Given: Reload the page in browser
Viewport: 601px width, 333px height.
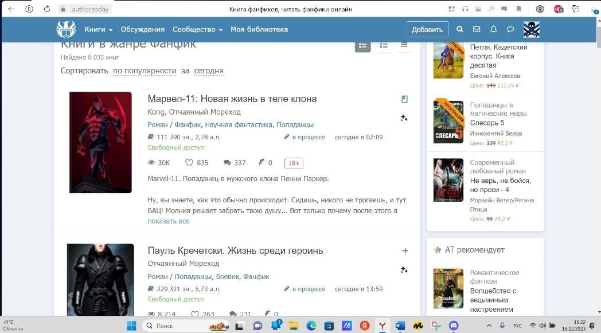Looking at the screenshot, I should [x=47, y=9].
